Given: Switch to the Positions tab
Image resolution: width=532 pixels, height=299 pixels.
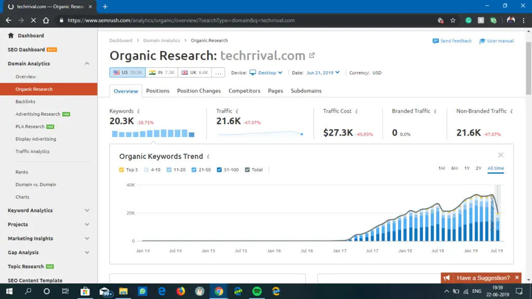Looking at the screenshot, I should click(158, 91).
